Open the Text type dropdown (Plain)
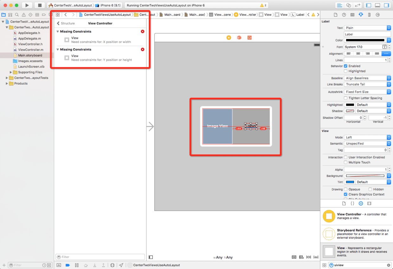The image size is (393, 269). [367, 28]
